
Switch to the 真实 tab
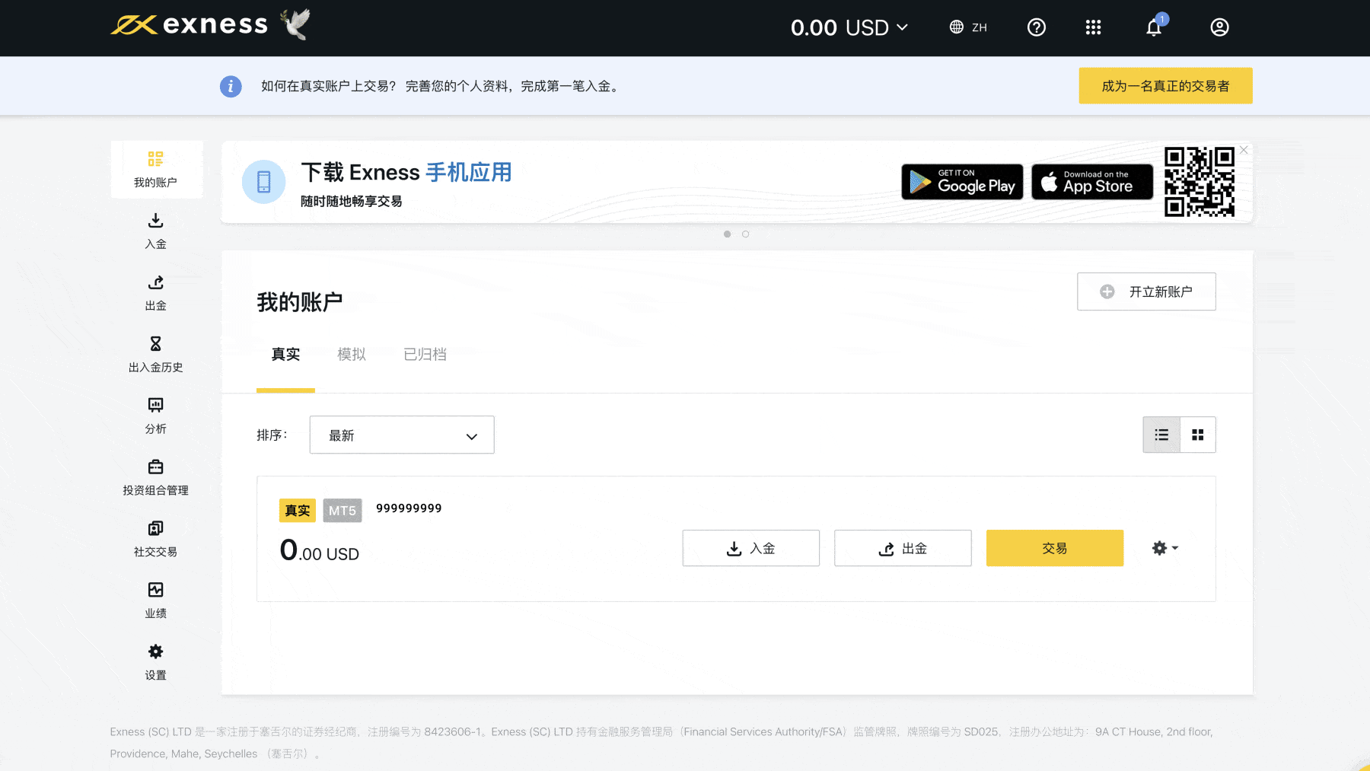pos(285,355)
